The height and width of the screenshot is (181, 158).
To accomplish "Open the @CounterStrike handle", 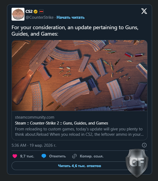I will point(39,17).
